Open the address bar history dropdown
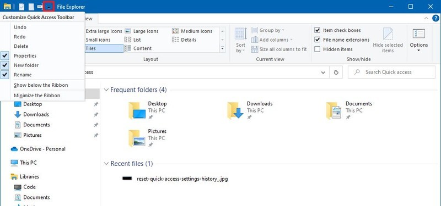Screen dimensions: 441x206 tap(323, 73)
